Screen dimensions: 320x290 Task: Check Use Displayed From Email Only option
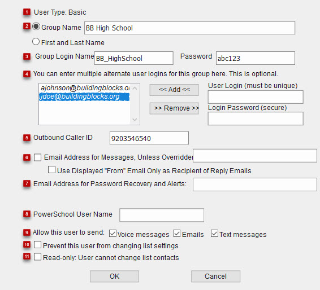(51, 170)
